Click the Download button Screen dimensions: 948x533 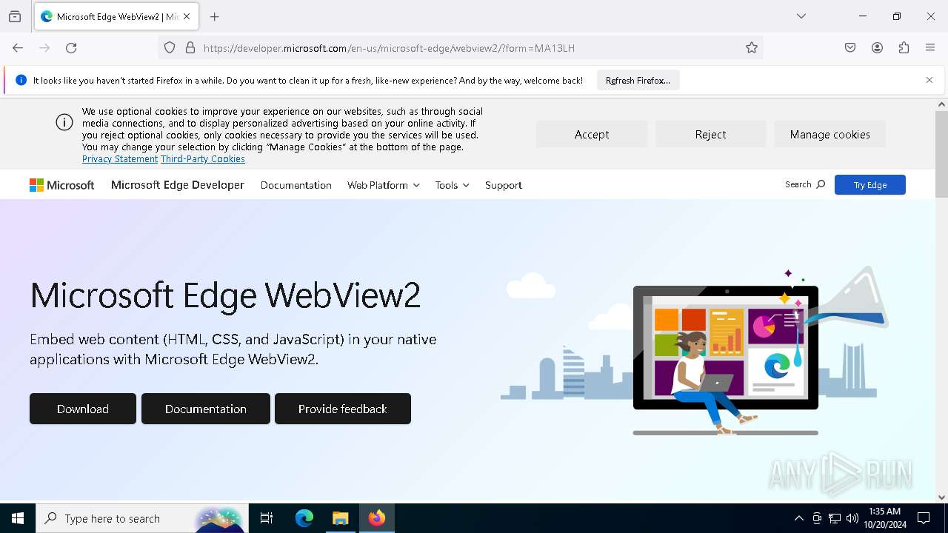(83, 409)
